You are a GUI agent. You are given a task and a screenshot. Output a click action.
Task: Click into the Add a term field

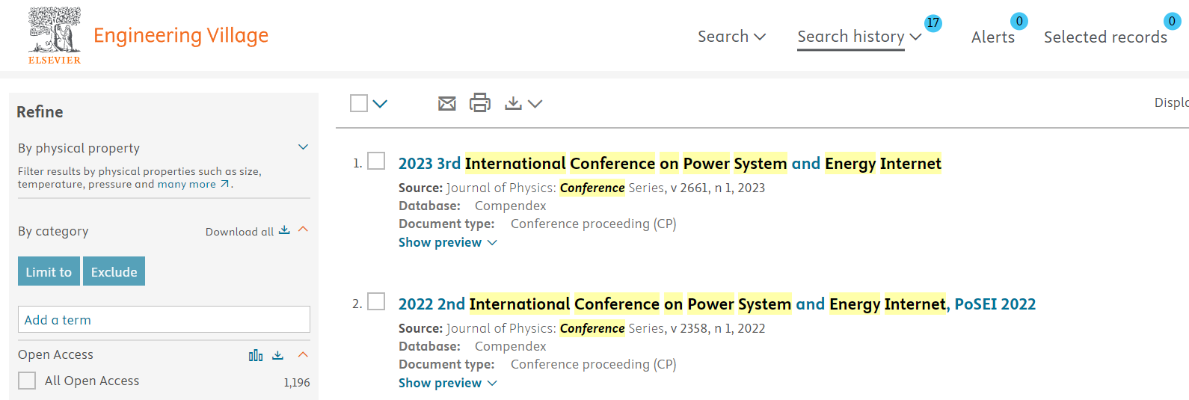[164, 319]
